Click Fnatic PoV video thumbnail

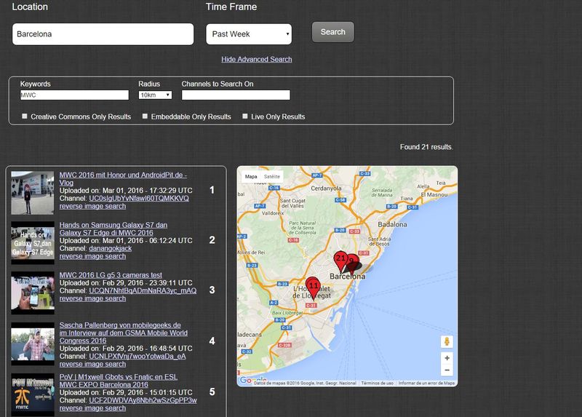33,394
